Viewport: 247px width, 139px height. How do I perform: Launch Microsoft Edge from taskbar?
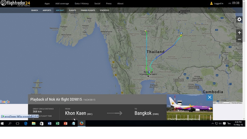(26, 123)
